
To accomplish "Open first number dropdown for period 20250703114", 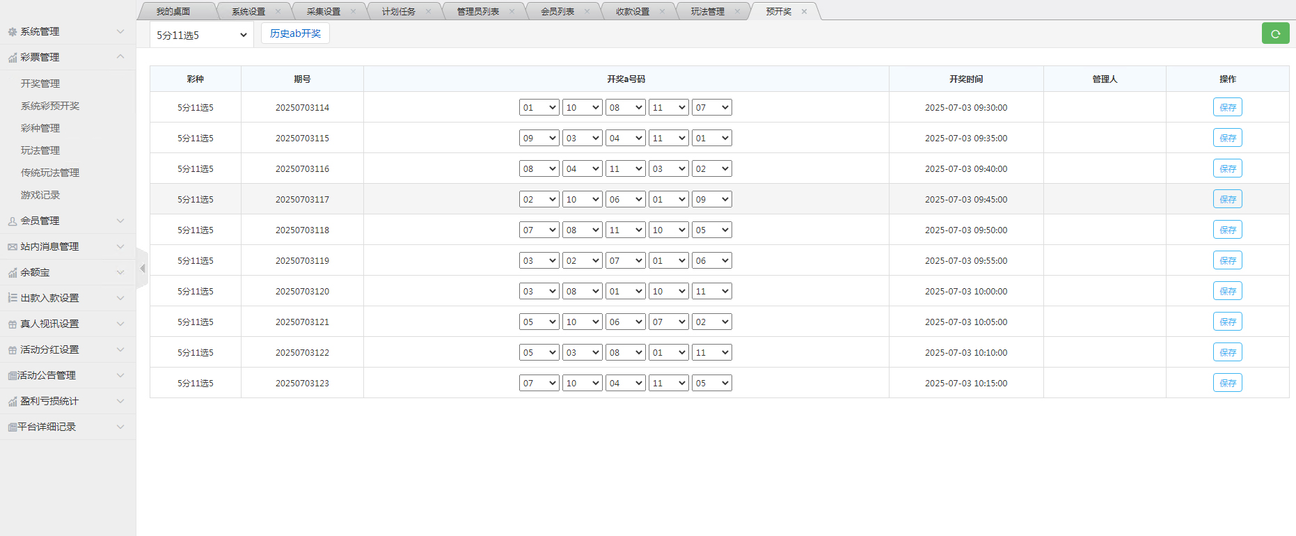I will (x=539, y=108).
